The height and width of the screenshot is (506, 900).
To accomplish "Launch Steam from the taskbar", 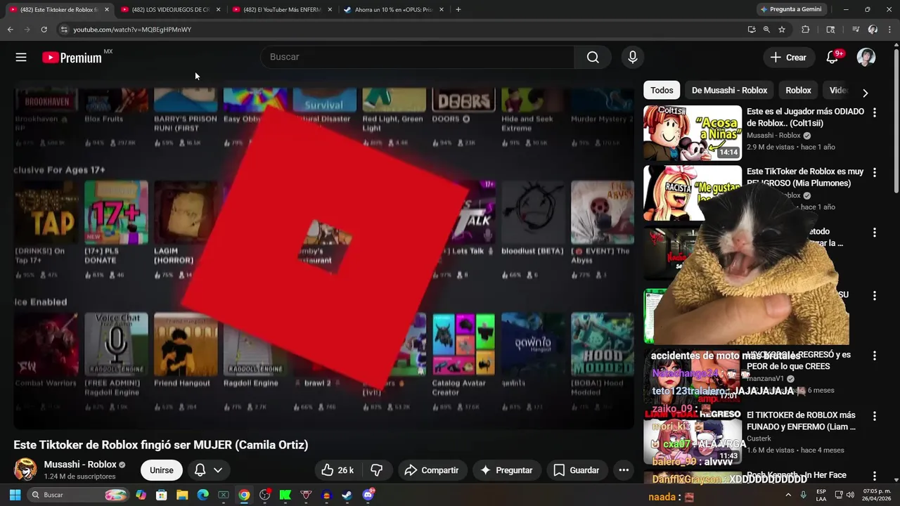I will pos(347,495).
